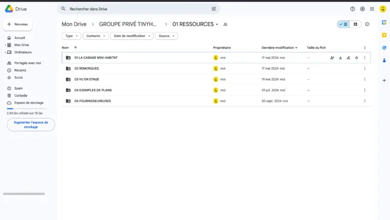Image resolution: width=390 pixels, height=220 pixels.
Task: Open more actions for 01 LA CABANE MINI HABITAT
Action: point(365,58)
